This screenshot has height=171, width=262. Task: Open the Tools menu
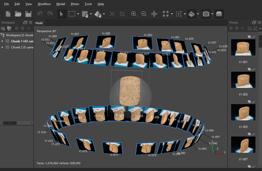click(x=88, y=4)
